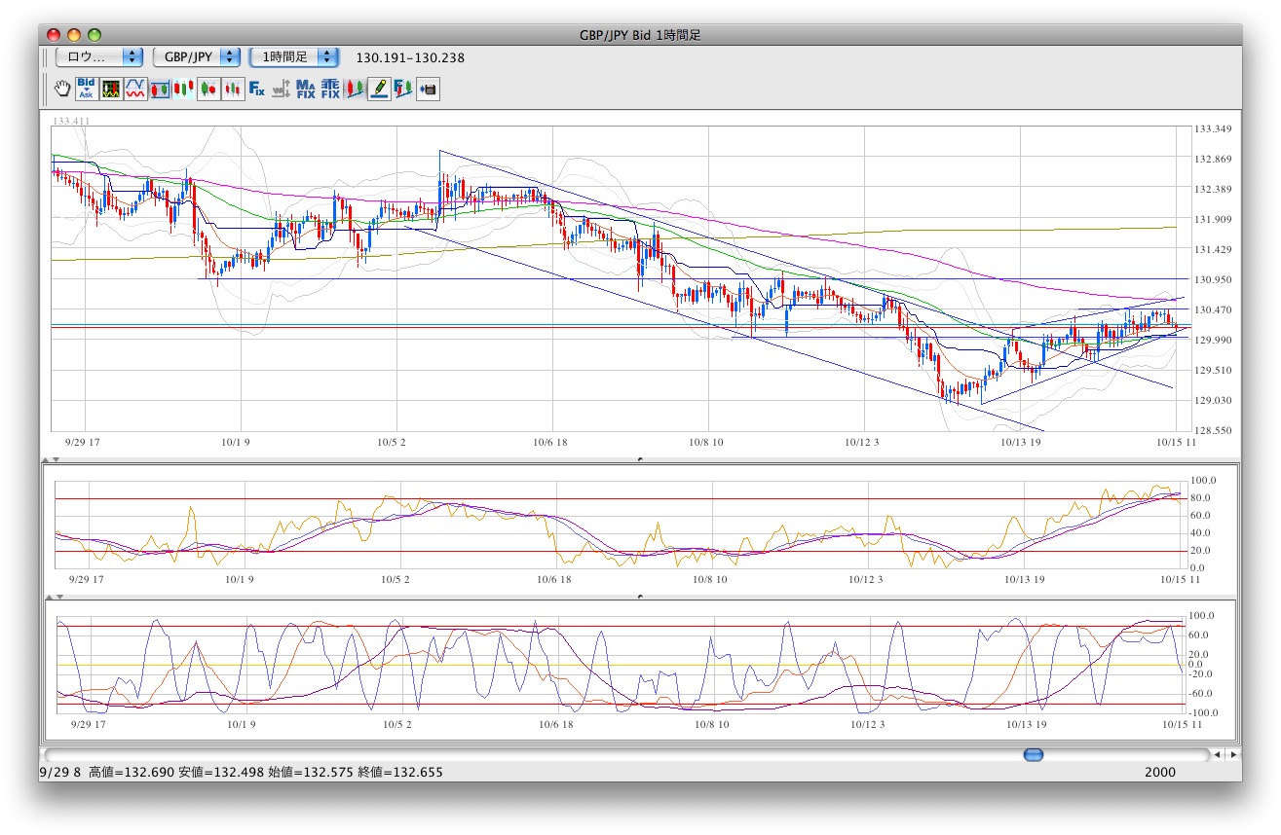Select the hand pan tool

point(62,90)
